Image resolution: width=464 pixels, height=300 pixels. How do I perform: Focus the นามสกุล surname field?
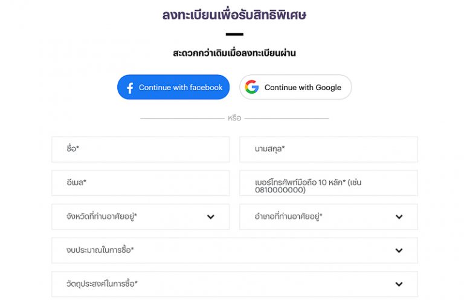pos(329,149)
